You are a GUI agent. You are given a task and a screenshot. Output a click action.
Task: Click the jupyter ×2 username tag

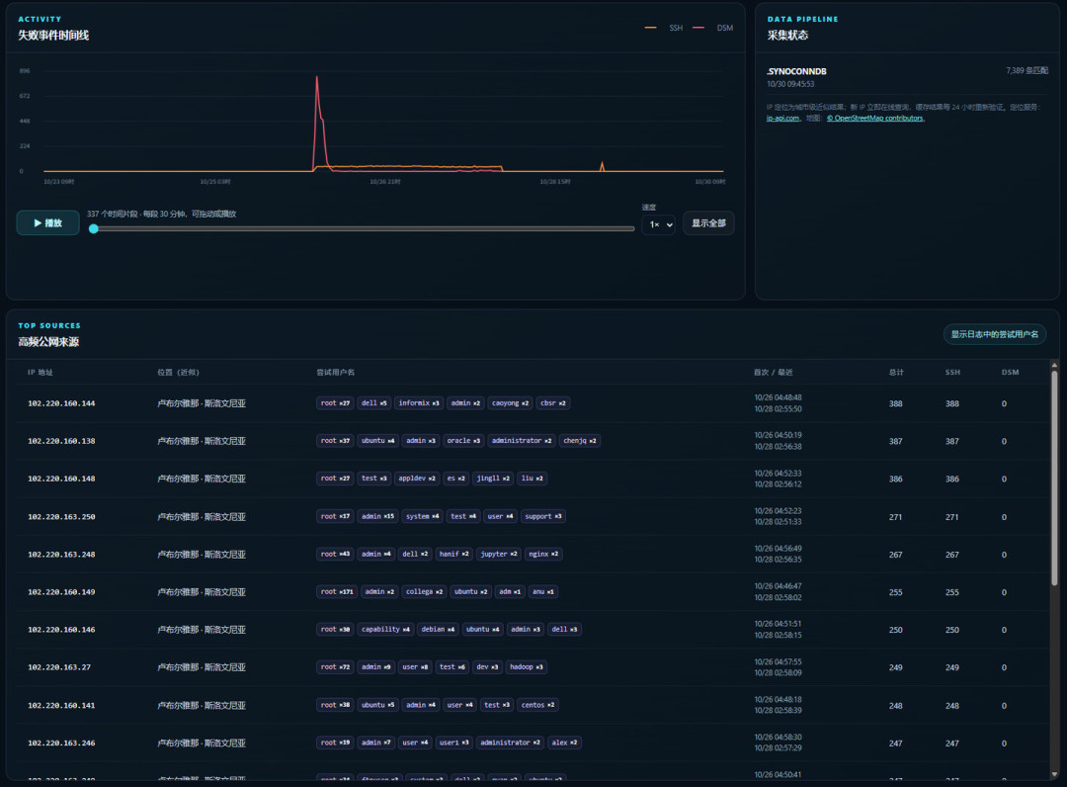coord(499,554)
